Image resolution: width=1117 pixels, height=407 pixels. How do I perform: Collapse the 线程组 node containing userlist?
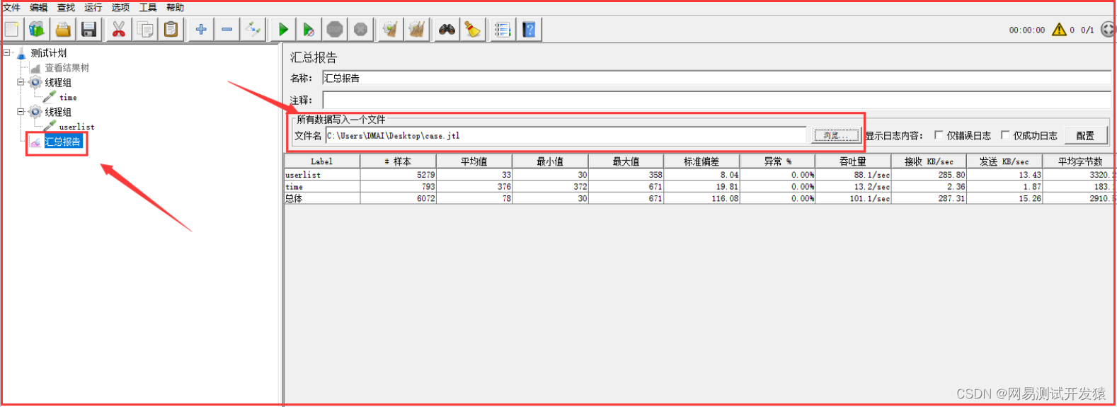[x=21, y=112]
